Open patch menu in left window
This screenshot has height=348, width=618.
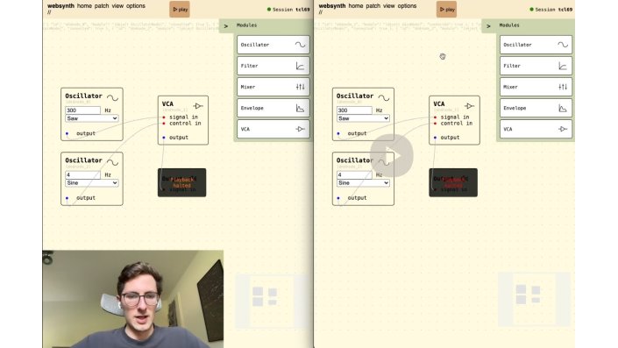click(102, 6)
